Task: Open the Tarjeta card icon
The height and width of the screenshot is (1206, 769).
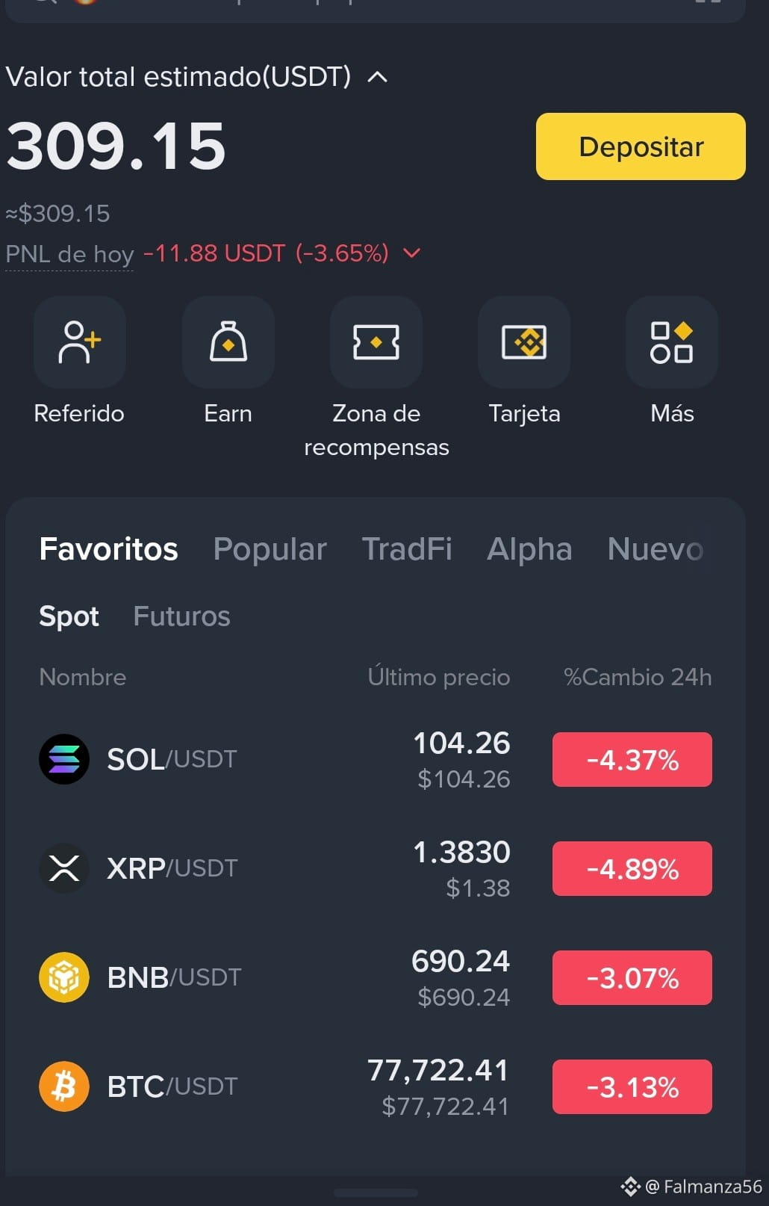Action: pyautogui.click(x=523, y=342)
